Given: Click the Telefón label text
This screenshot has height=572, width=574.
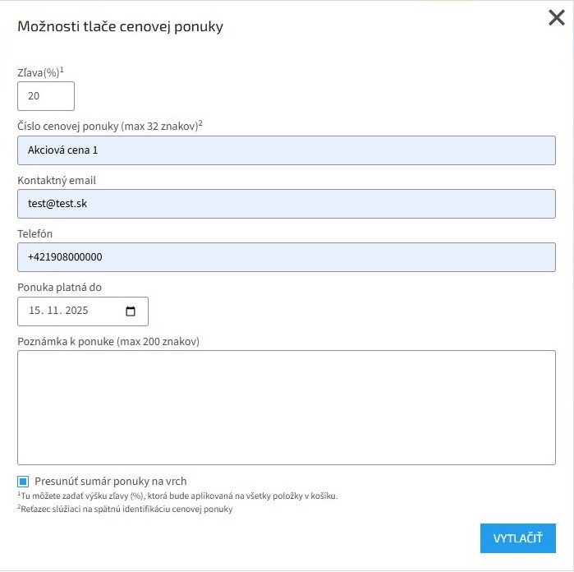Looking at the screenshot, I should pos(35,233).
